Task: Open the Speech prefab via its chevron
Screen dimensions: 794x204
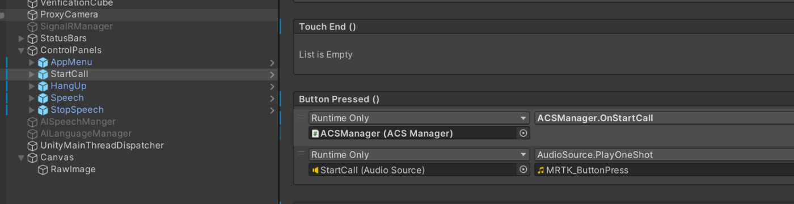Action: (272, 98)
